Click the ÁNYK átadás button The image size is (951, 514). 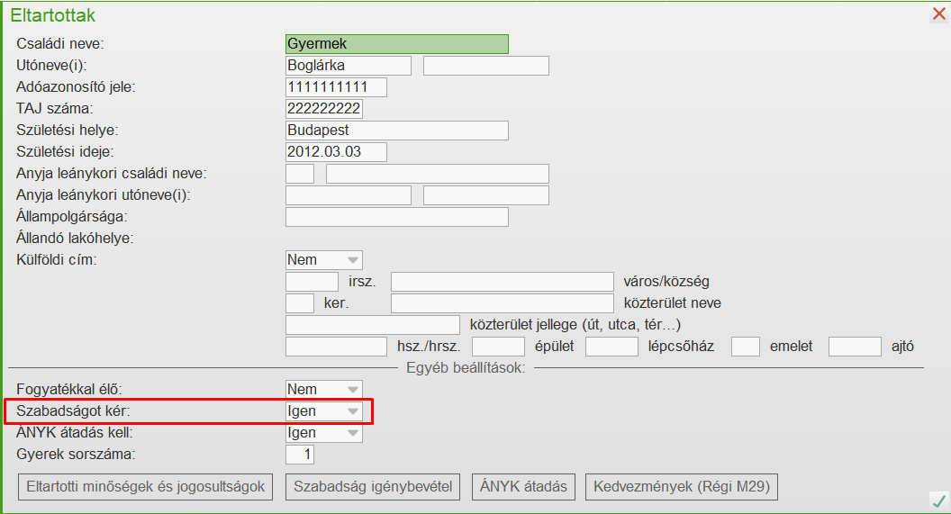point(523,487)
